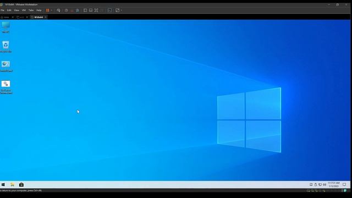Viewport: 352px width, 198px height.
Task: Click the green icon in VMware status bar
Action: (x=345, y=191)
